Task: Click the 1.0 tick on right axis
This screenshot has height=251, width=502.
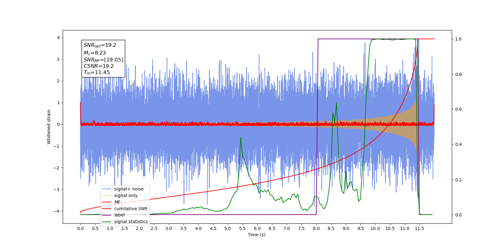Action: (x=458, y=39)
